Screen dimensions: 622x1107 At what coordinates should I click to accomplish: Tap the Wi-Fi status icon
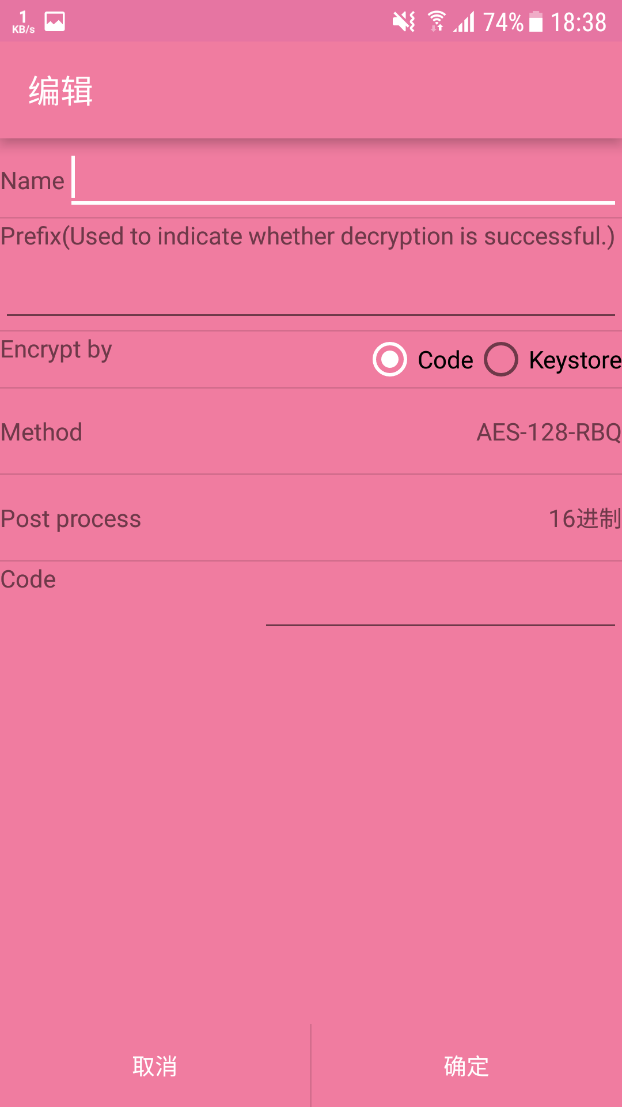point(437,22)
